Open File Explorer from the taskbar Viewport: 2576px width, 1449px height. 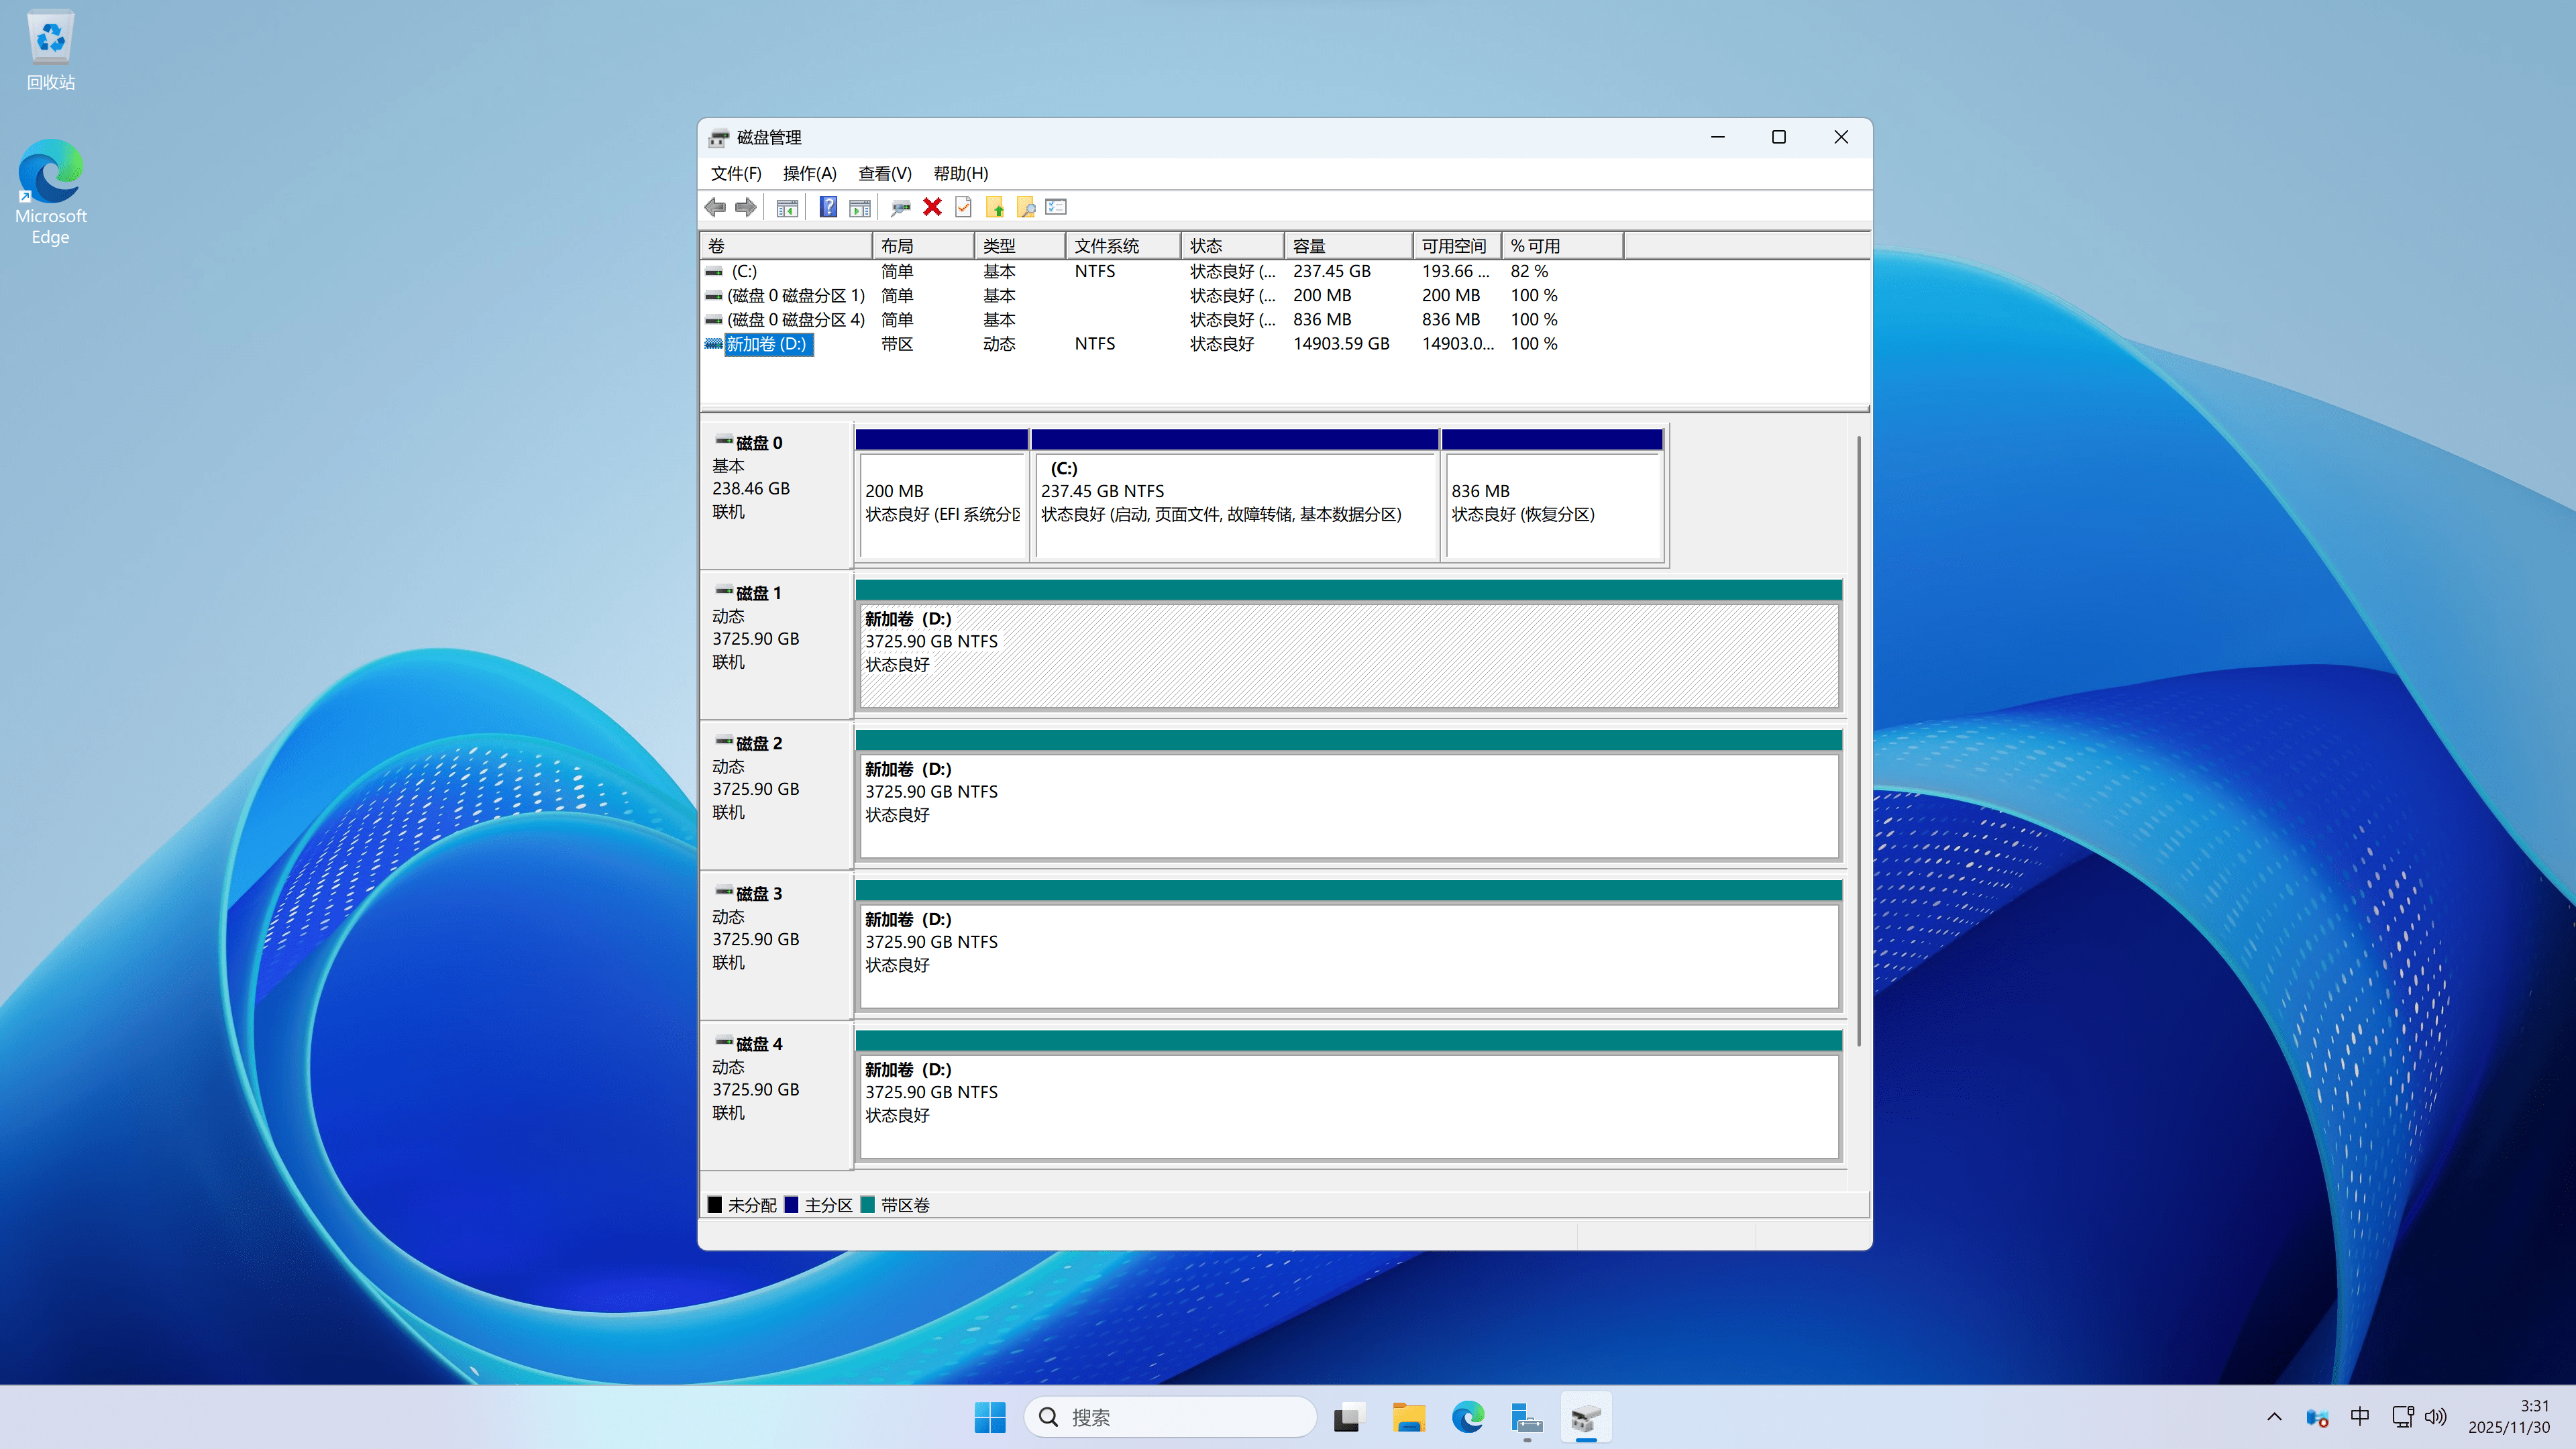coord(1408,1417)
